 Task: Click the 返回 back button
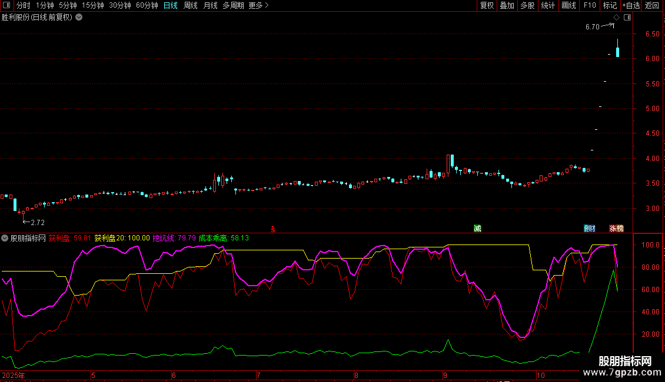click(x=652, y=5)
